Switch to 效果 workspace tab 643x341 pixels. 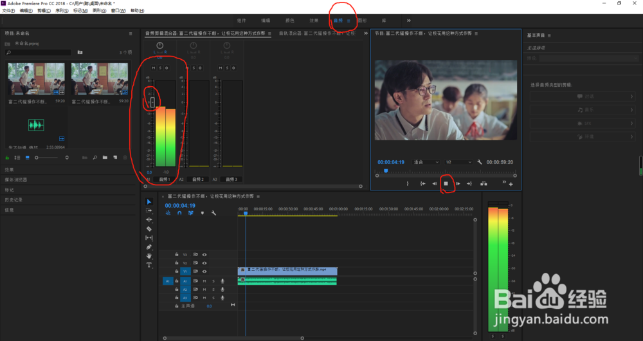click(314, 21)
